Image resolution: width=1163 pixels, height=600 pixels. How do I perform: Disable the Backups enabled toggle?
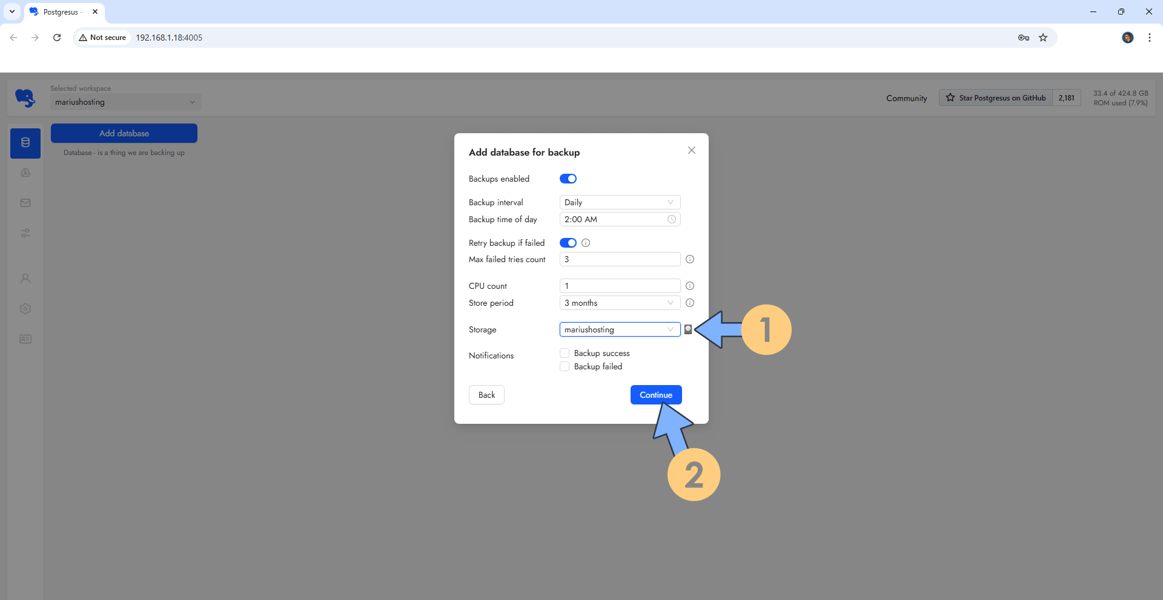coord(568,179)
